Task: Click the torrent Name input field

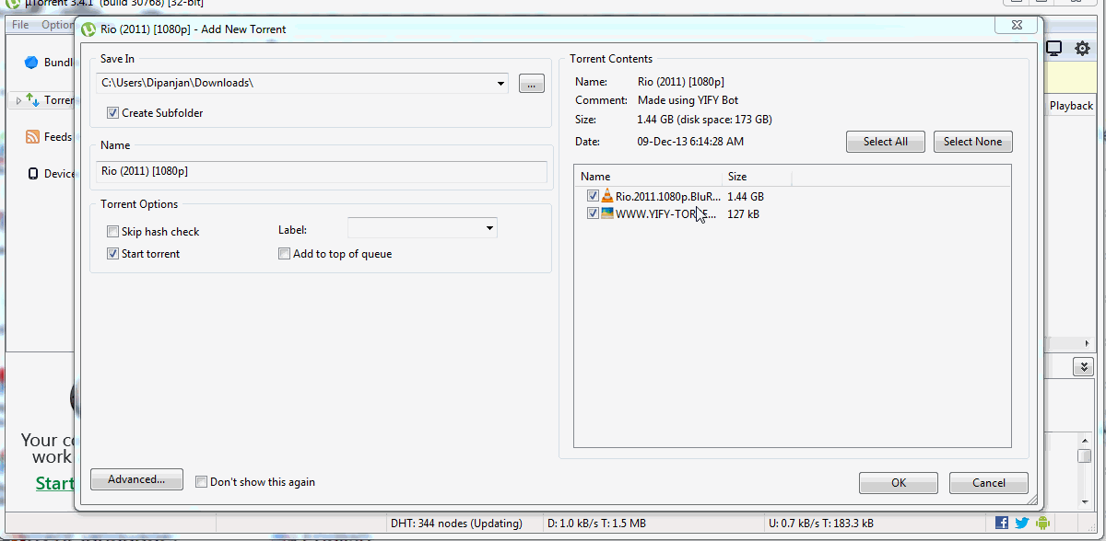Action: [x=321, y=171]
